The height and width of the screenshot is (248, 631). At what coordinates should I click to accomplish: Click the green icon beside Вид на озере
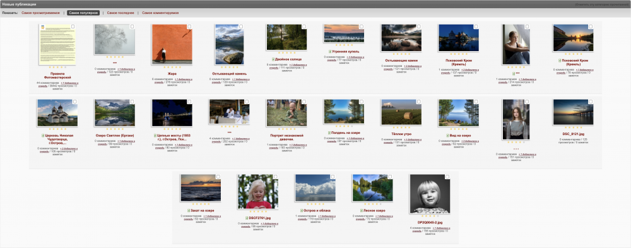447,135
